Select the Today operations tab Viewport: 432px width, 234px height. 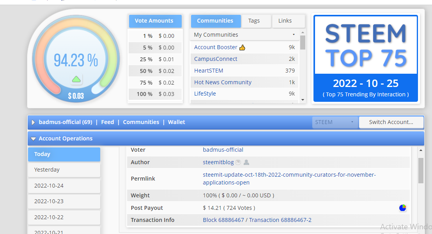[64, 154]
